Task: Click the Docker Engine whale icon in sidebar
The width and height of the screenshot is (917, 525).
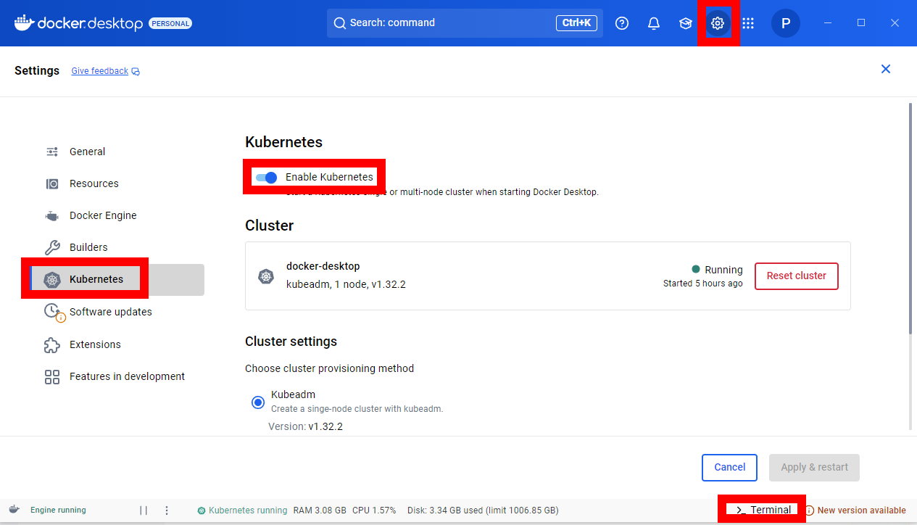Action: 52,215
